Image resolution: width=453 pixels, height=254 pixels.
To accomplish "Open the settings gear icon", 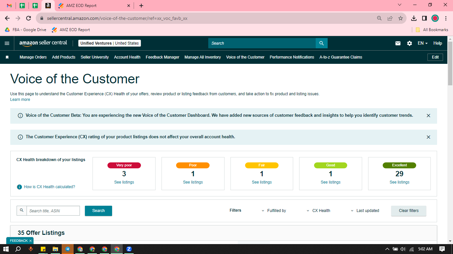I will [410, 43].
